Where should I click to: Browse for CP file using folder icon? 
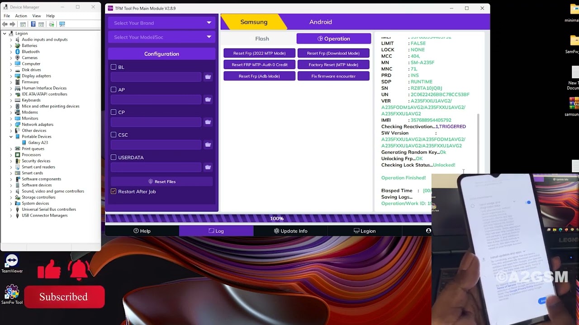tap(208, 122)
